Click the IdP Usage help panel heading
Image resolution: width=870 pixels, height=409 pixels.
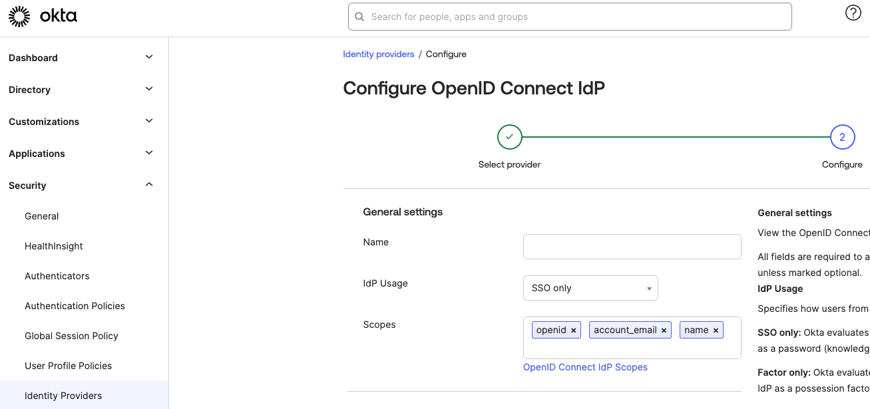coord(780,289)
